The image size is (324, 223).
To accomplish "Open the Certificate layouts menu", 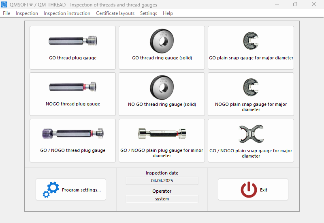I will point(115,13).
